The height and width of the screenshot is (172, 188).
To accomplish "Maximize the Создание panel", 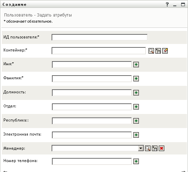I will [x=183, y=4].
